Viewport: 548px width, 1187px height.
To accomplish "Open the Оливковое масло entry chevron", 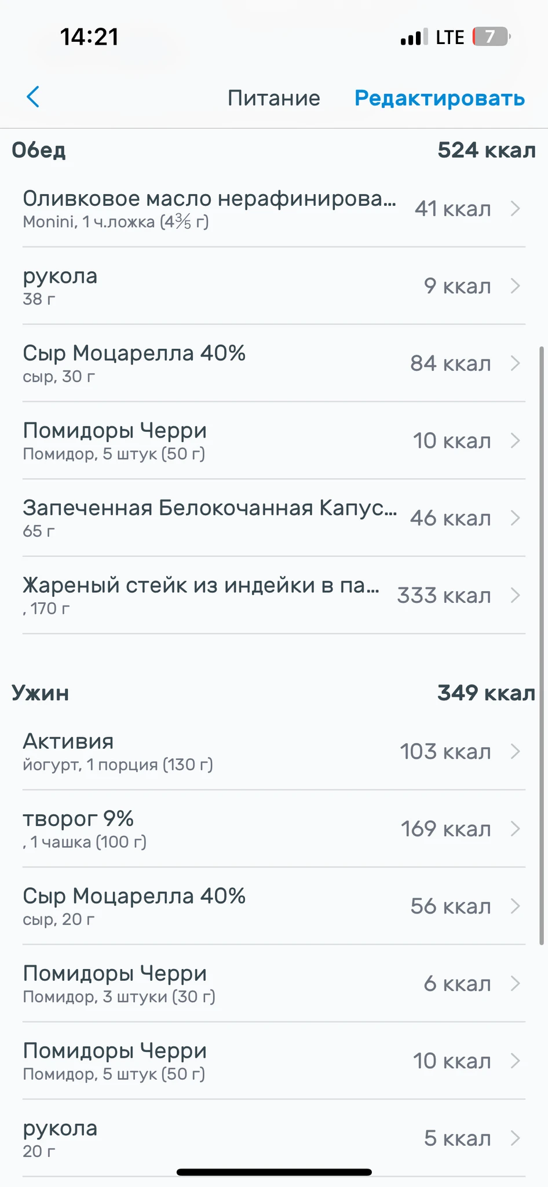I will tap(515, 209).
